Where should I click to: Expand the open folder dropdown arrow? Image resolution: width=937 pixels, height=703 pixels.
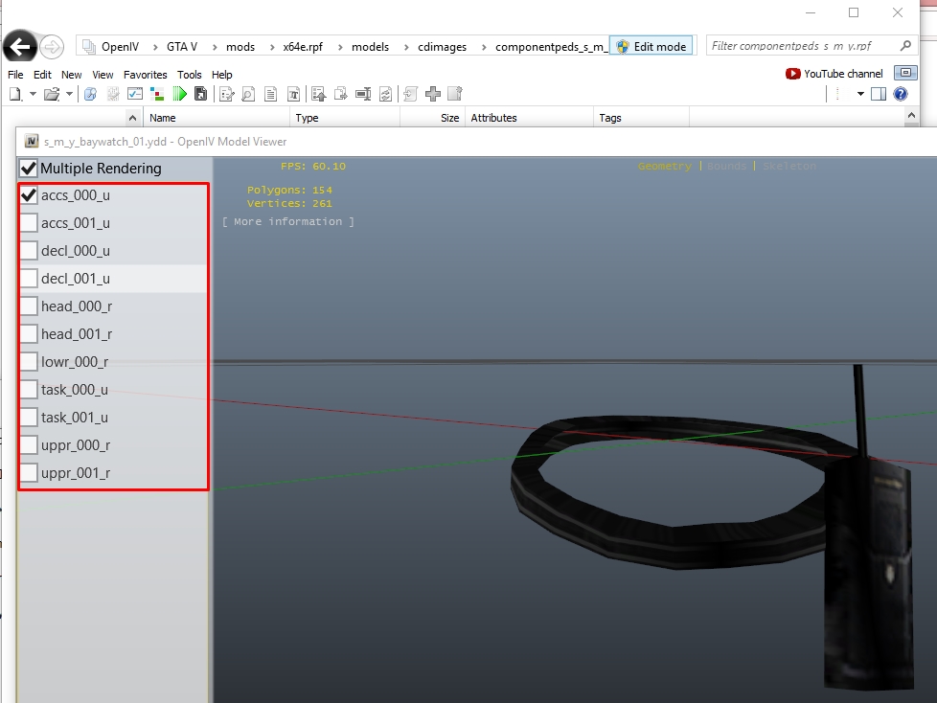click(69, 94)
